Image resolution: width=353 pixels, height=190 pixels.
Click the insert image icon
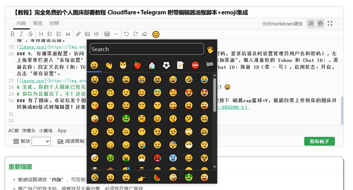(88, 34)
